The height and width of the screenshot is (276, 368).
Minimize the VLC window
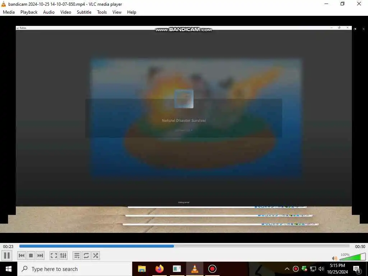326,4
